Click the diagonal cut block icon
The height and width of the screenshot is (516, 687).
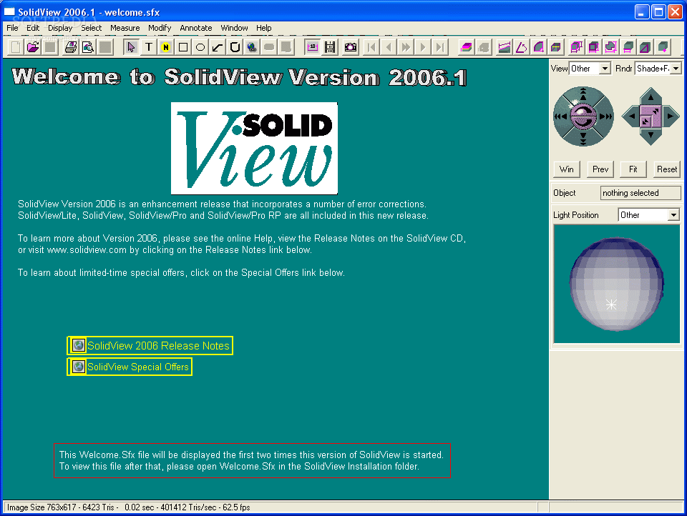645,47
